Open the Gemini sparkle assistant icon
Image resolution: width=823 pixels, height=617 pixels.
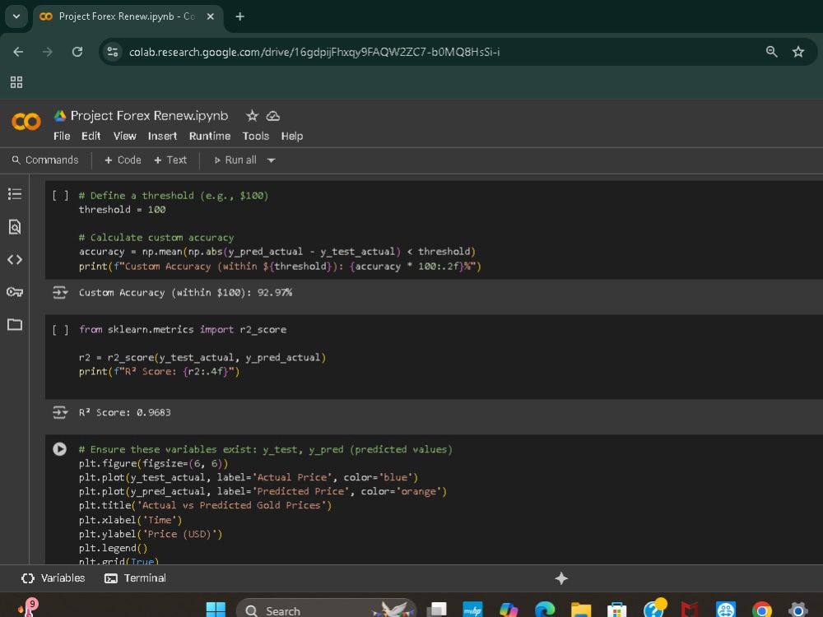click(561, 578)
